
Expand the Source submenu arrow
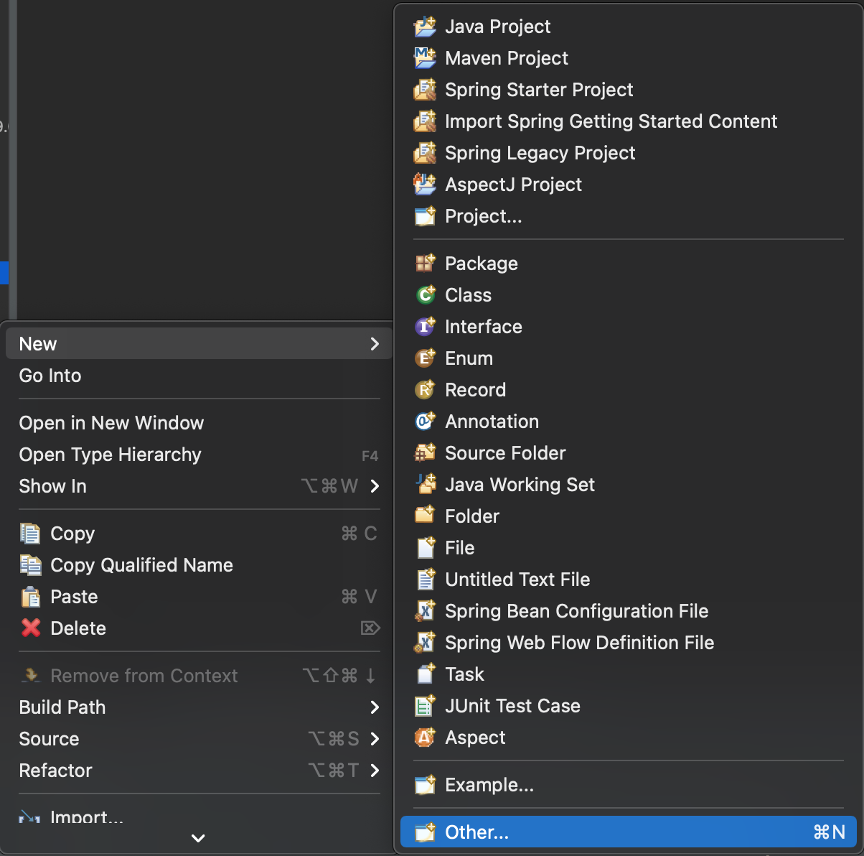point(374,739)
